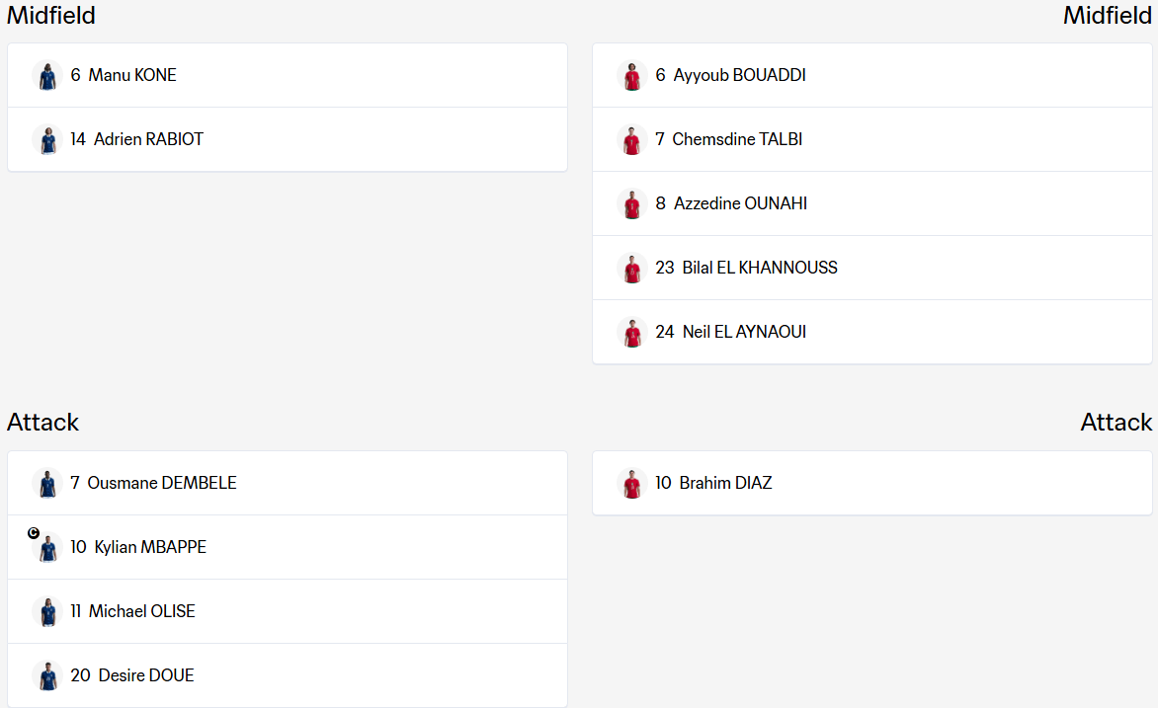Viewport: 1158px width, 708px height.
Task: Click Brahim DIAZ's player avatar
Action: coord(632,484)
